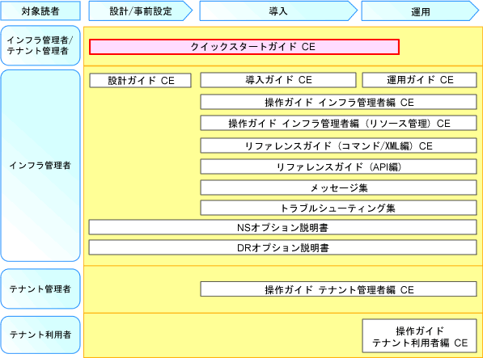Open the 設計ガイド CE document box
Screen dimensions: 483x358
[141, 81]
